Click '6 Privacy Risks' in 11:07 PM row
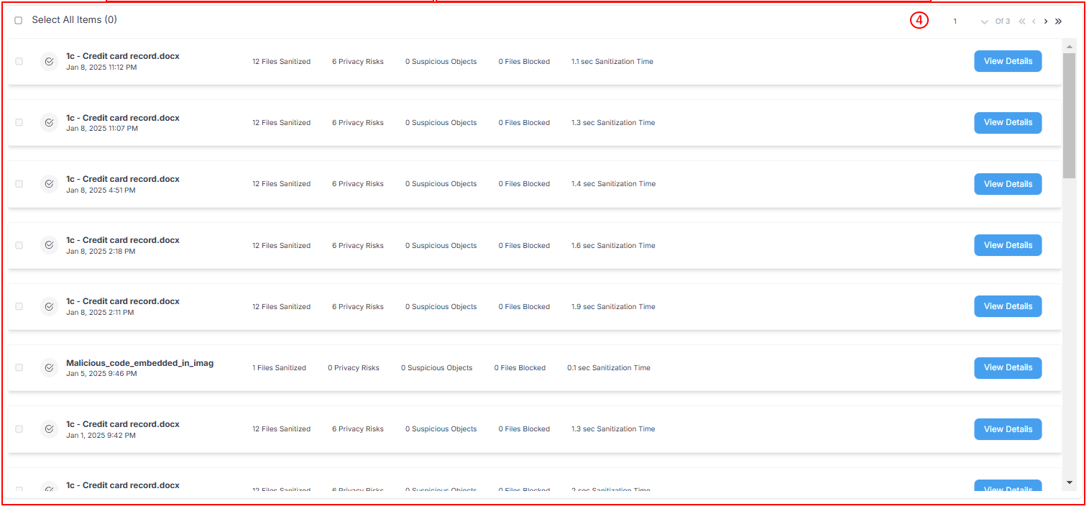This screenshot has width=1089, height=509. (x=358, y=123)
